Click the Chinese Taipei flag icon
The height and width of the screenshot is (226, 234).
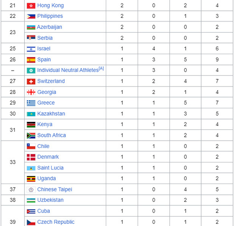(x=31, y=190)
